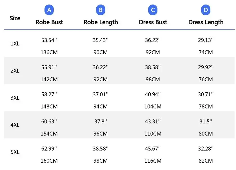Click the 32.28'' dress length value
The image size is (236, 170).
click(206, 148)
